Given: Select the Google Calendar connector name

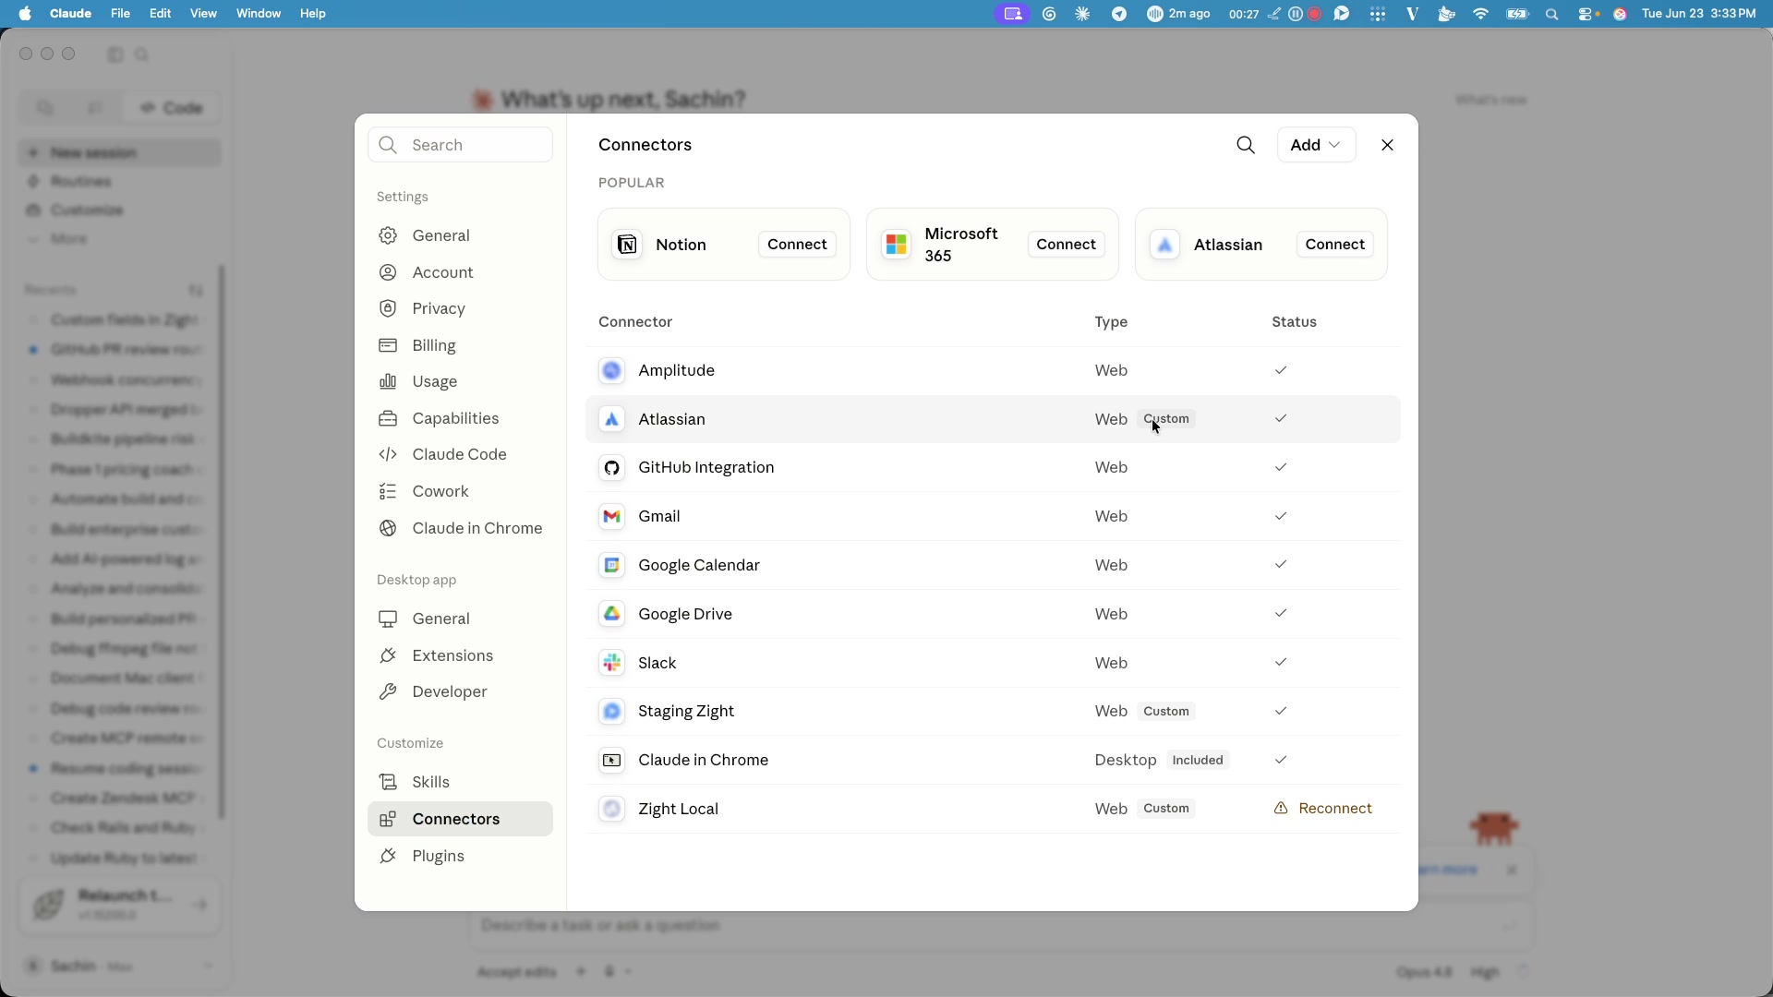Looking at the screenshot, I should (699, 565).
